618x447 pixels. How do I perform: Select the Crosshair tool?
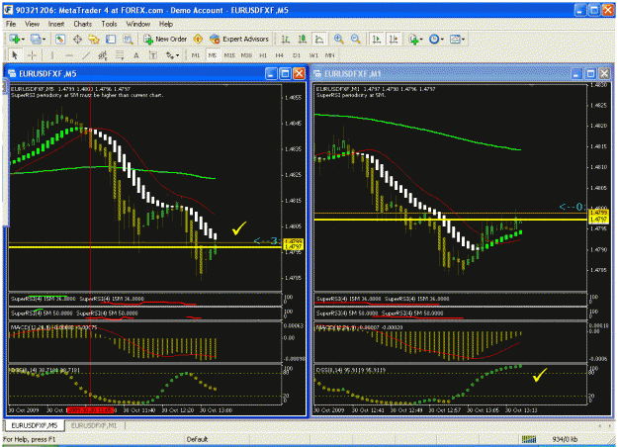[x=33, y=55]
